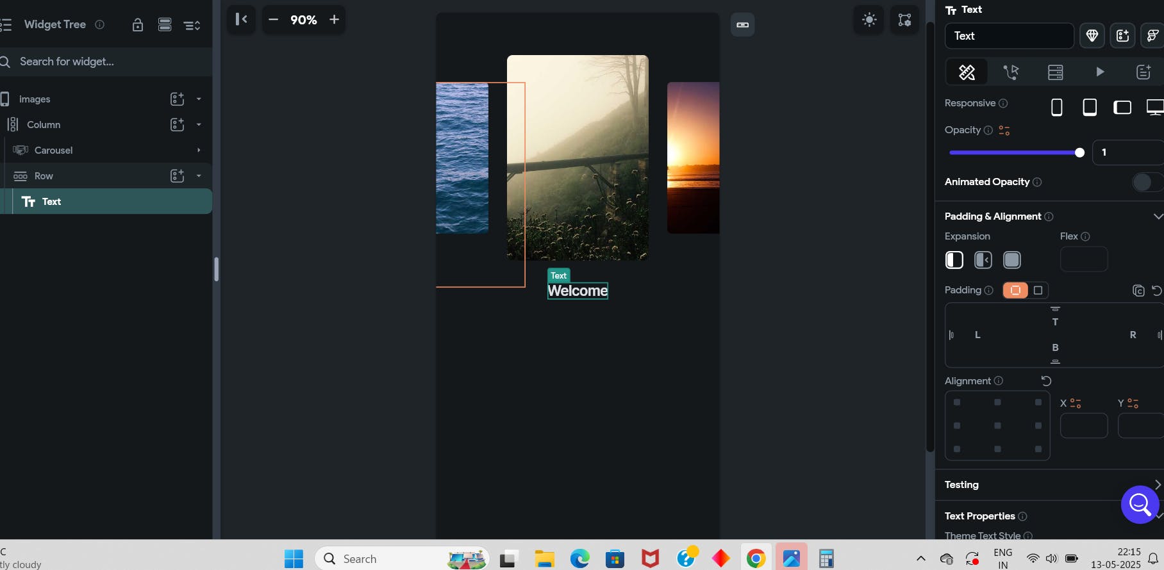
Task: Expand the Testing section
Action: click(1158, 485)
